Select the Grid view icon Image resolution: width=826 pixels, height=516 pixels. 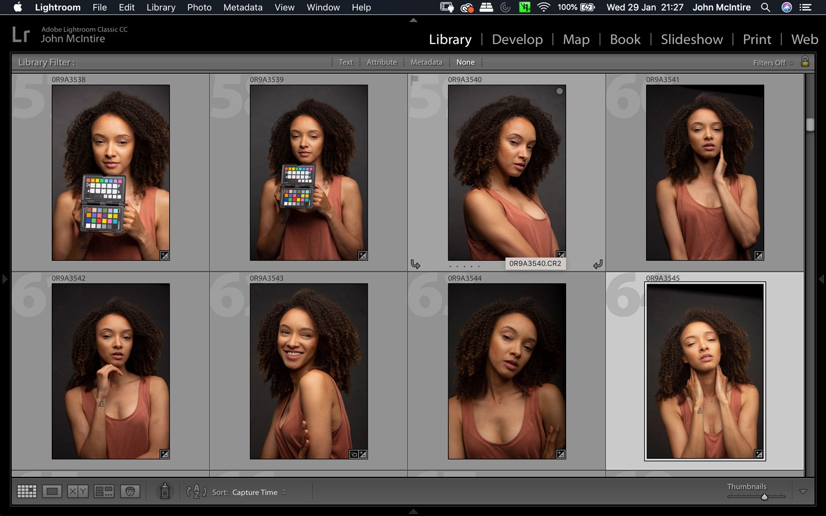tap(26, 491)
